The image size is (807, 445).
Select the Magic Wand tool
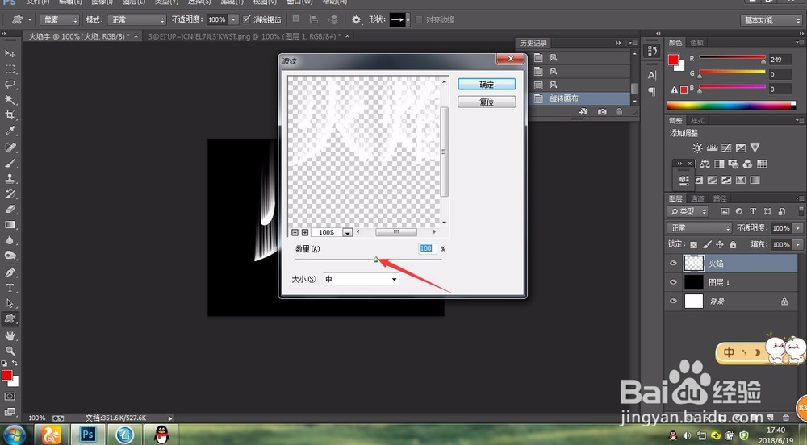click(10, 100)
